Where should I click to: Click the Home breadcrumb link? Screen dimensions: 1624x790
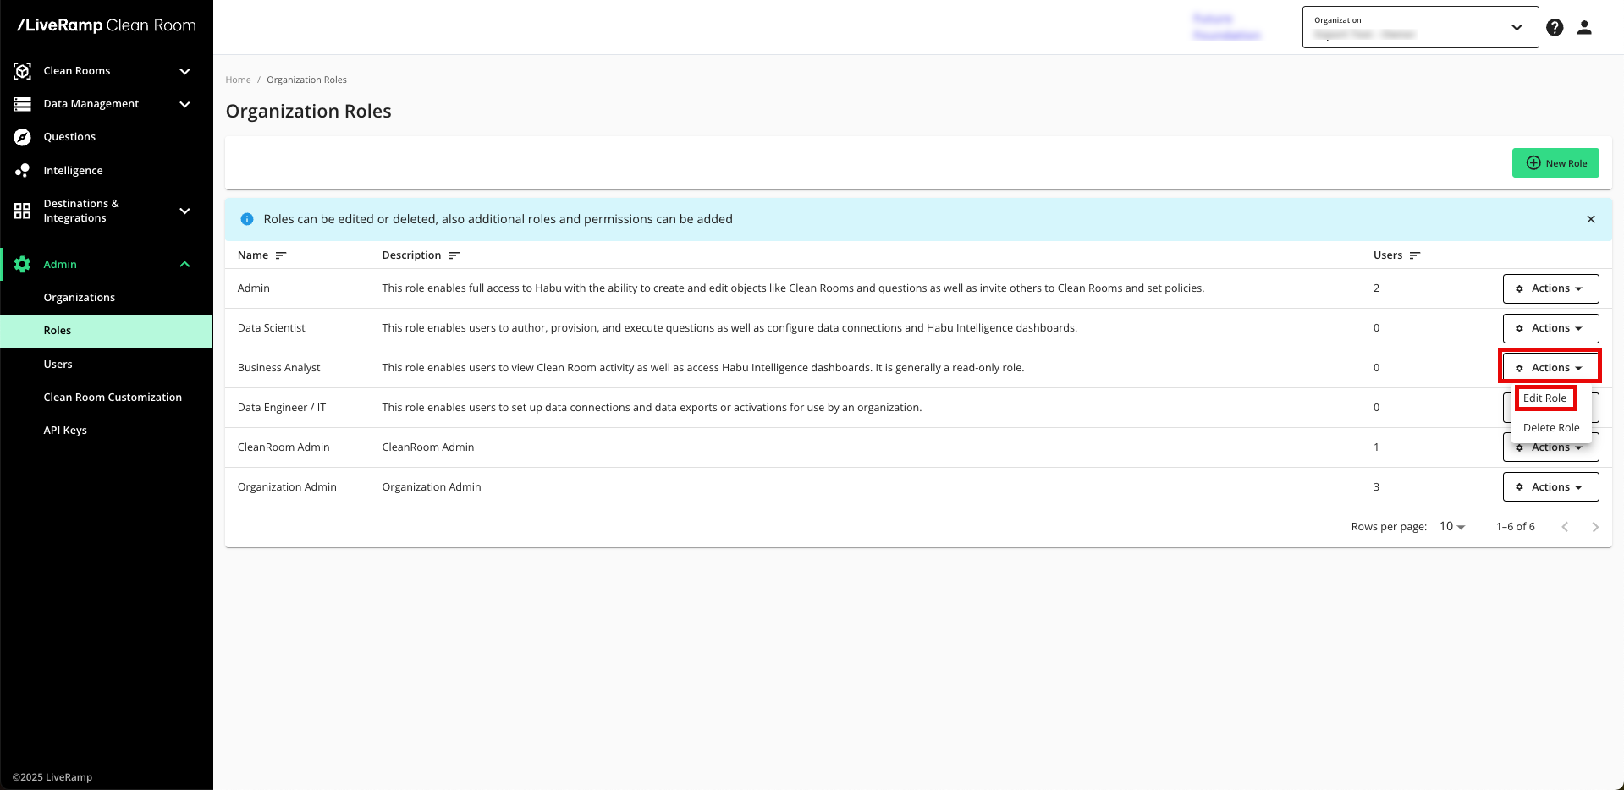[239, 80]
